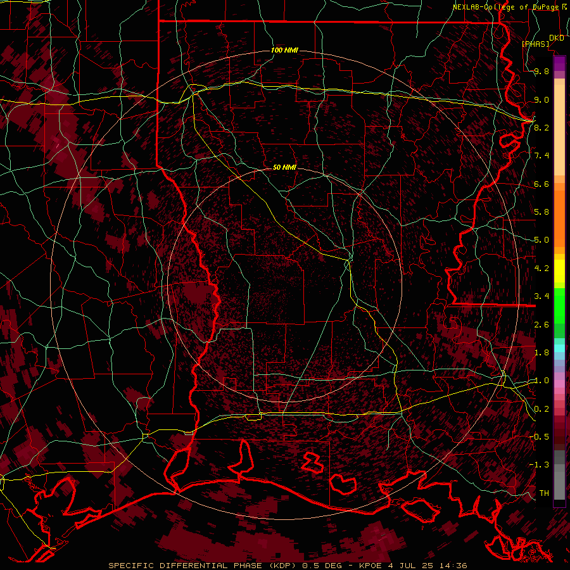Click the 7.4 value on the color scale
The width and height of the screenshot is (570, 570).
pos(541,156)
